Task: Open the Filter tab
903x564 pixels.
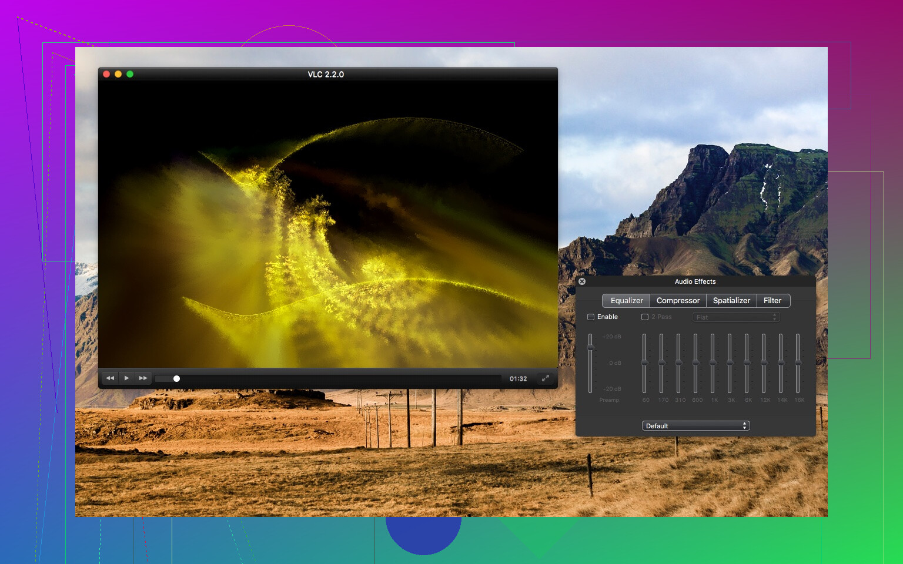Action: click(x=772, y=301)
